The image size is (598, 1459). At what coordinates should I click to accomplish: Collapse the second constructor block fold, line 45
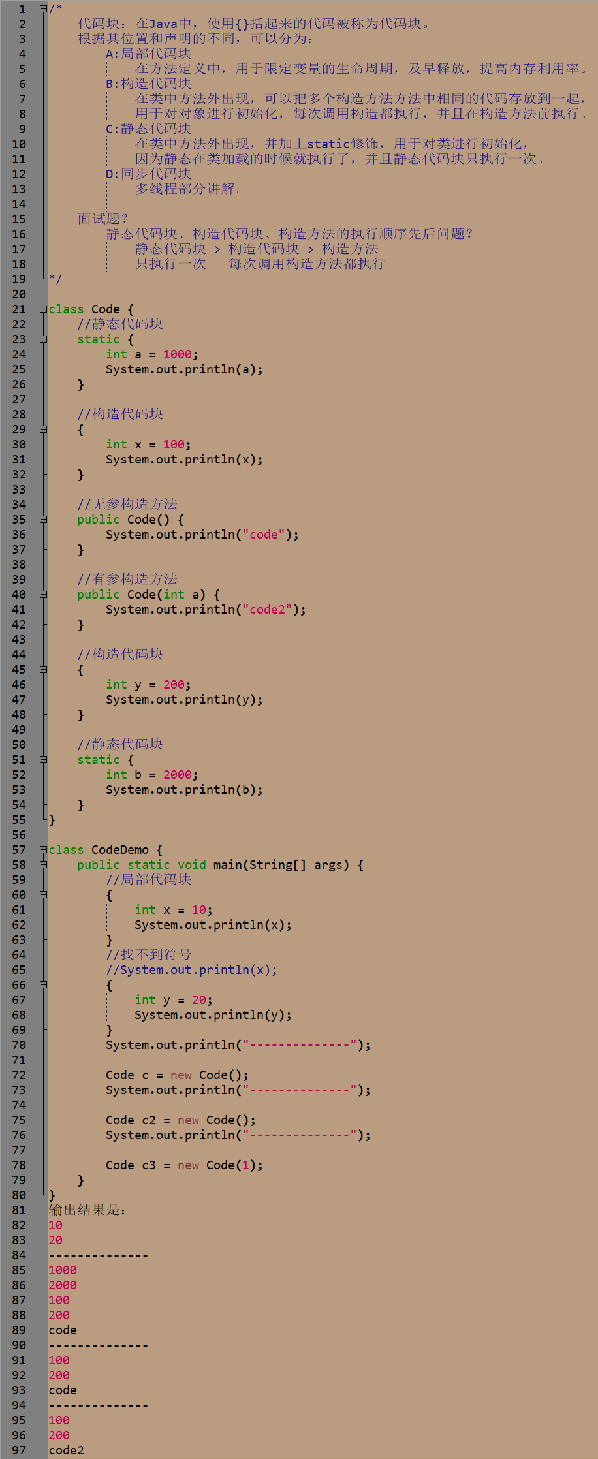[x=43, y=669]
